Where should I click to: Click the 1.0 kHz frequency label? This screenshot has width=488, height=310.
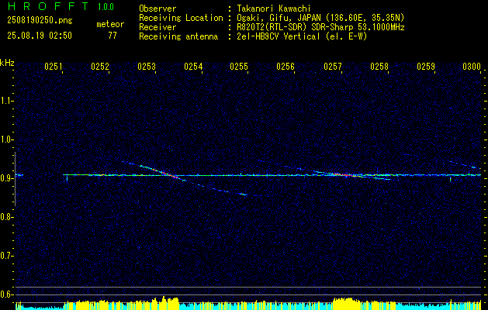click(5, 139)
